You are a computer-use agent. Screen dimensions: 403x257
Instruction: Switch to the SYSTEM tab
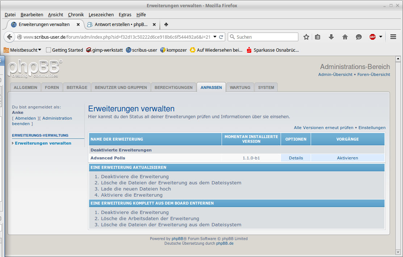coord(266,87)
